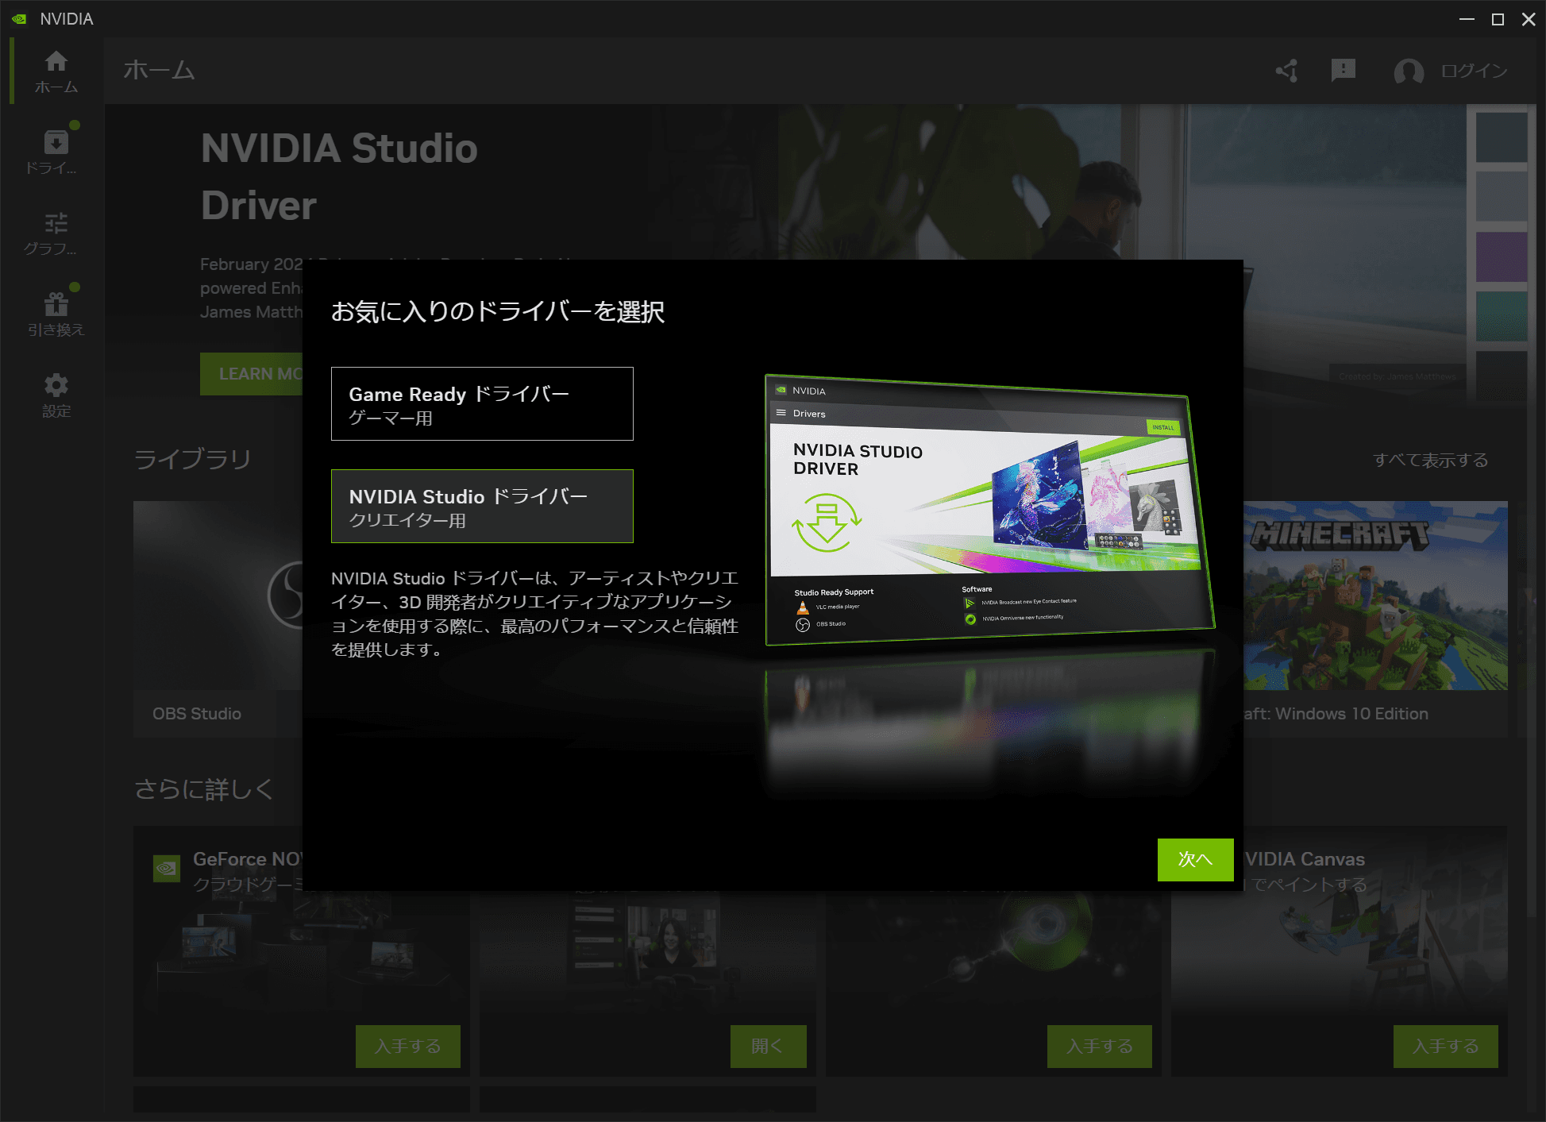Viewport: 1546px width, 1122px height.
Task: Click the ログイン login link
Action: (1475, 71)
